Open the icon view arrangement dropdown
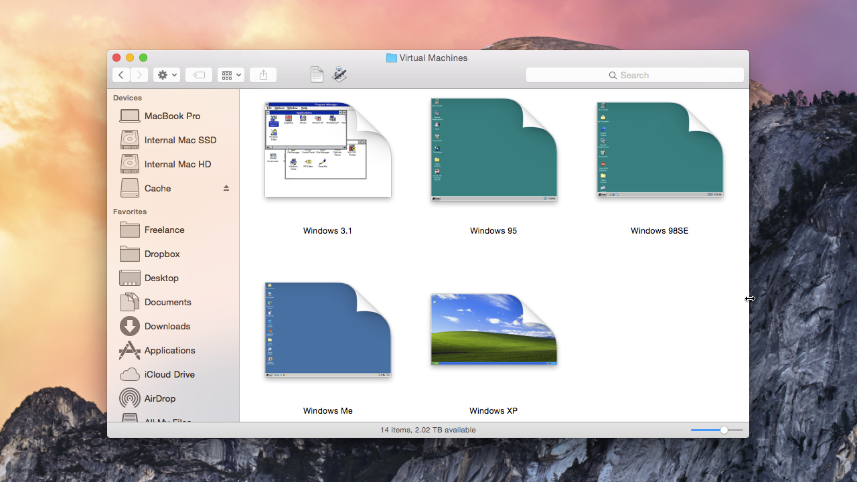 (230, 75)
